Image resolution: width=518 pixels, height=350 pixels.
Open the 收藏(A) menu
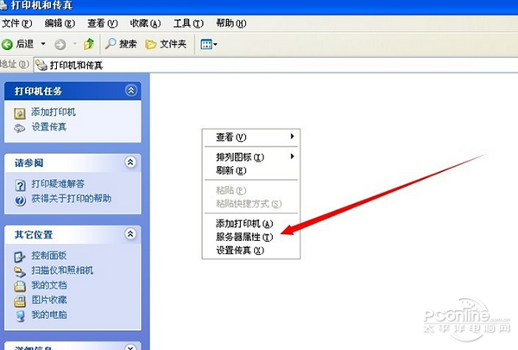145,23
